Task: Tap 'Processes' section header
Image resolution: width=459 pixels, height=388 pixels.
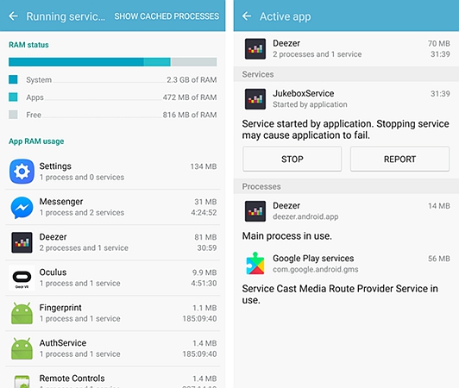Action: pos(261,186)
